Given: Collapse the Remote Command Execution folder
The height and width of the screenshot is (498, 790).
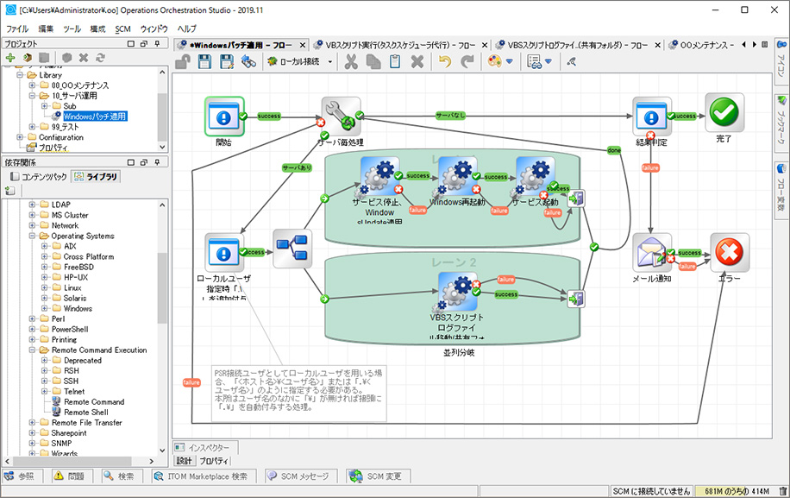Looking at the screenshot, I should point(32,350).
